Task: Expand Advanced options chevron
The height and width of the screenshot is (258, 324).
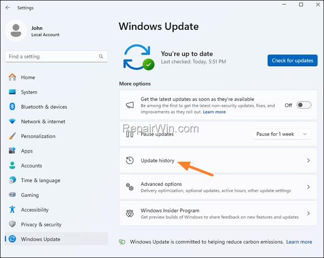Action: pos(308,187)
